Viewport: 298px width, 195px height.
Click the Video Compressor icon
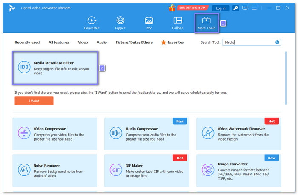(24, 133)
